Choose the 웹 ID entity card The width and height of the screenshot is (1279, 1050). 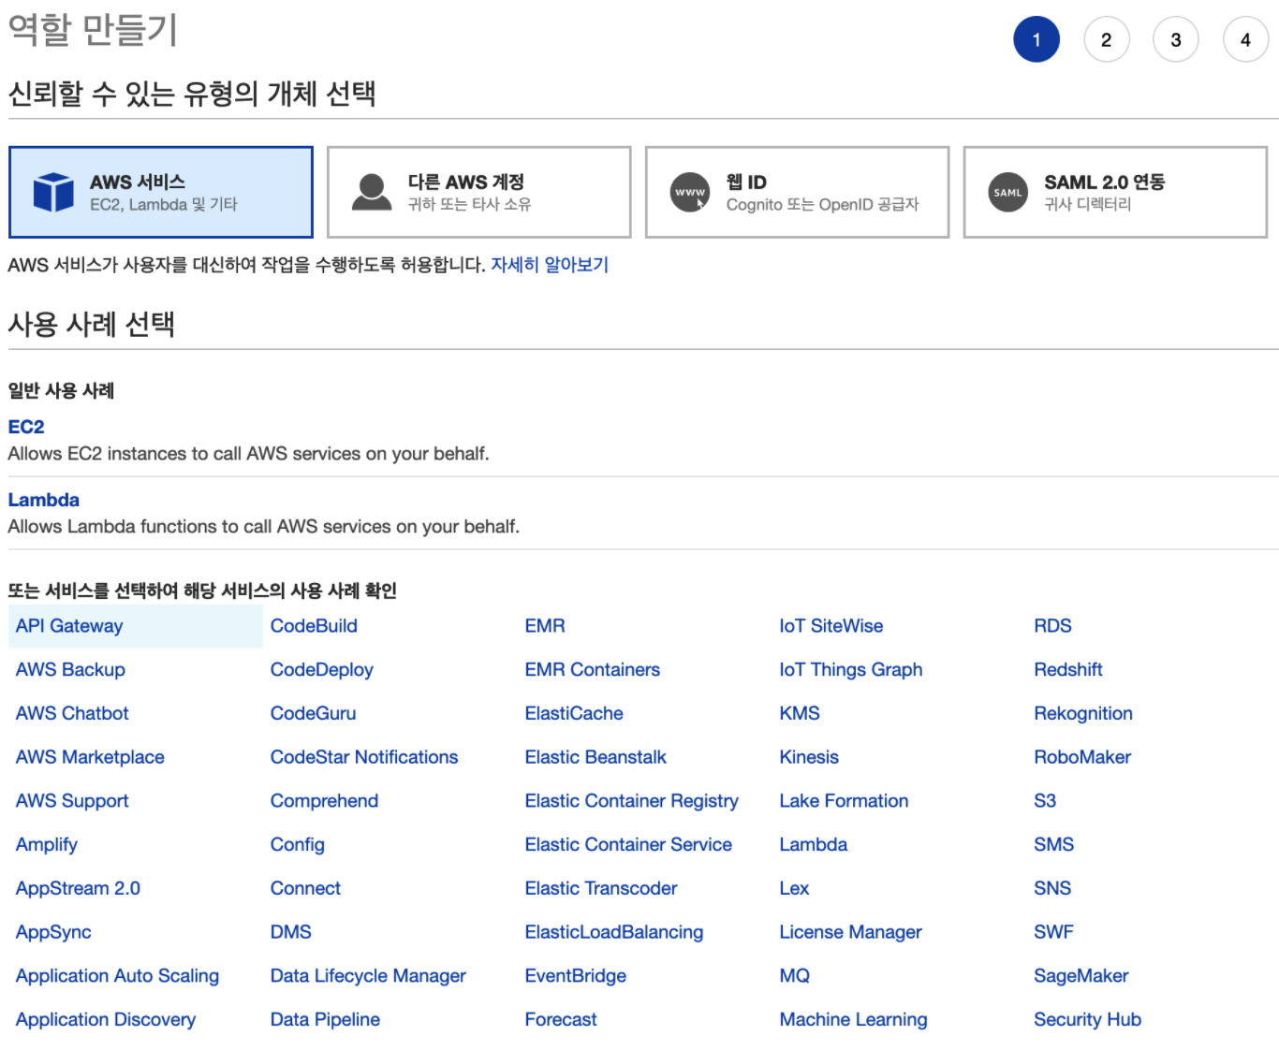pyautogui.click(x=798, y=192)
